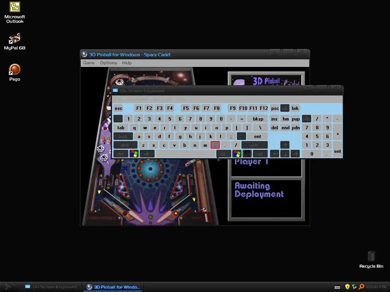Open the Game menu in 3D Pinball
Screen dimensions: 390x292
(89, 63)
